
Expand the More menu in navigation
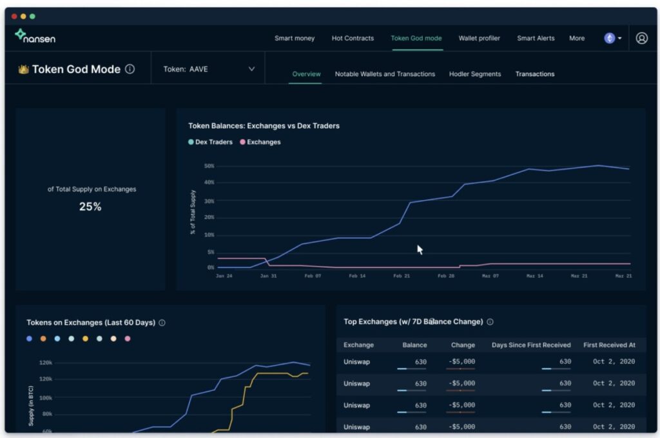pos(576,38)
